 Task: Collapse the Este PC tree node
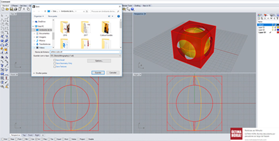point(33,26)
